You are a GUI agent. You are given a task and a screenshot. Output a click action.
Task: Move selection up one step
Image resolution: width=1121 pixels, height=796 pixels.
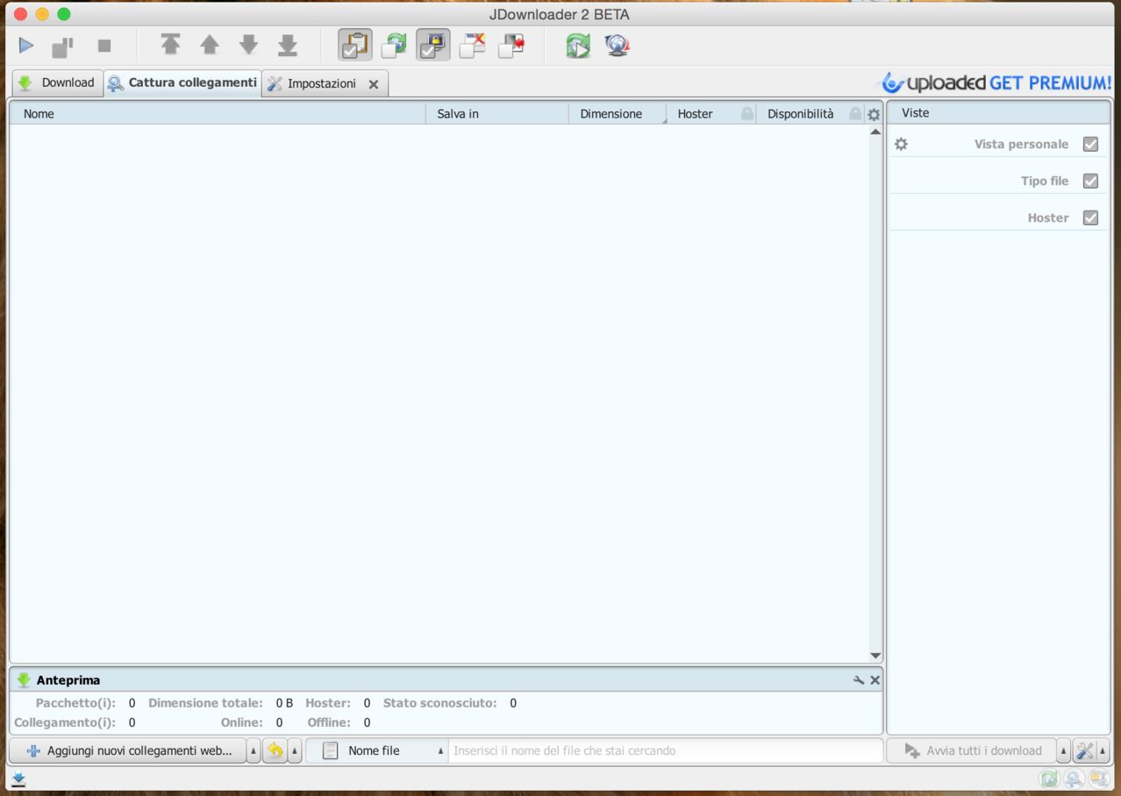pos(210,45)
